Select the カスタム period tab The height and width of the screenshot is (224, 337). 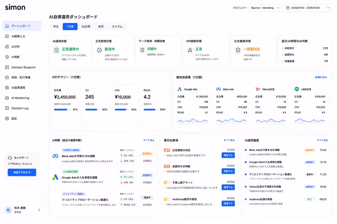coord(117,27)
